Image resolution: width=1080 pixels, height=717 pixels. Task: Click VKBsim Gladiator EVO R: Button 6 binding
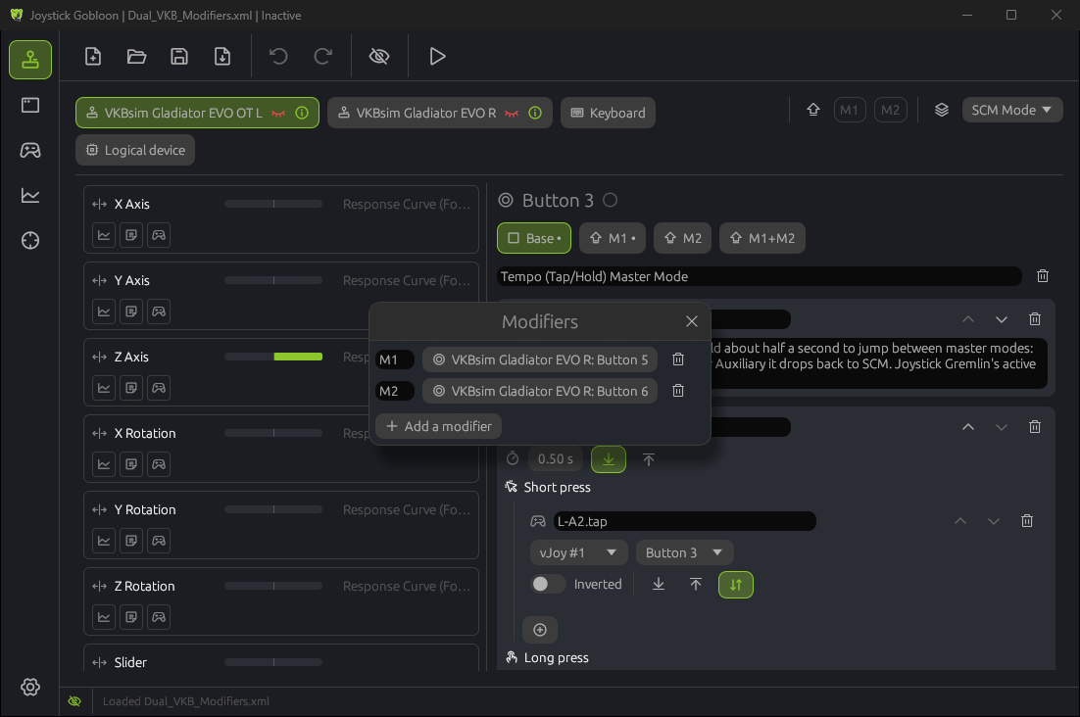tap(540, 391)
